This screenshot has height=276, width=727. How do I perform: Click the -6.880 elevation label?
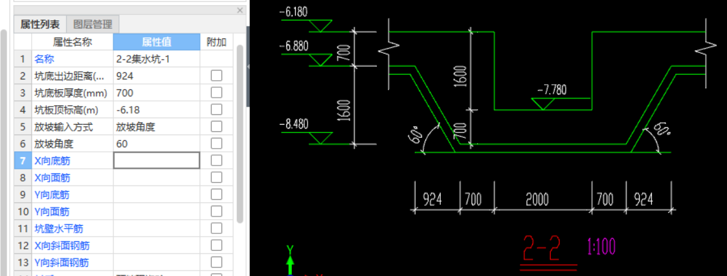[293, 47]
